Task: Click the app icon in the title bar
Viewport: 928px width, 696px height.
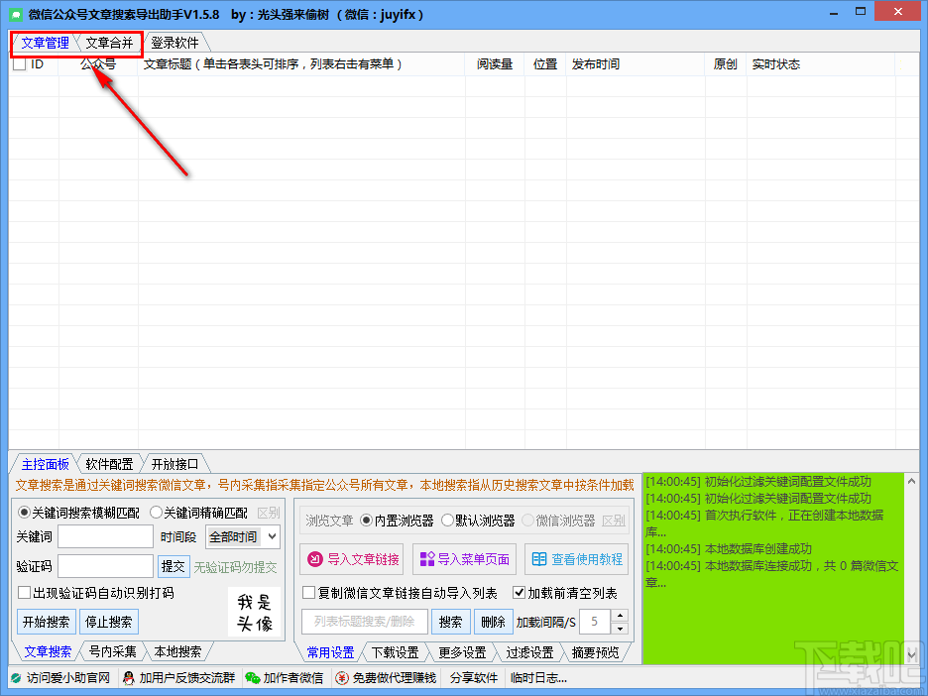Action: click(x=16, y=14)
